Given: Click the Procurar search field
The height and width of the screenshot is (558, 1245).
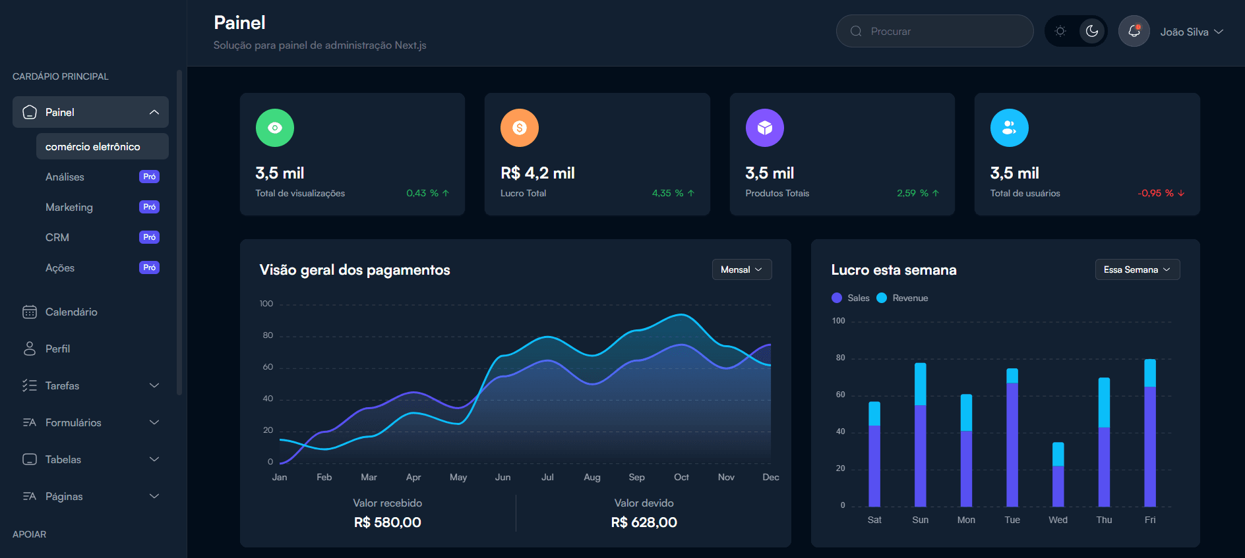Looking at the screenshot, I should click(x=934, y=31).
